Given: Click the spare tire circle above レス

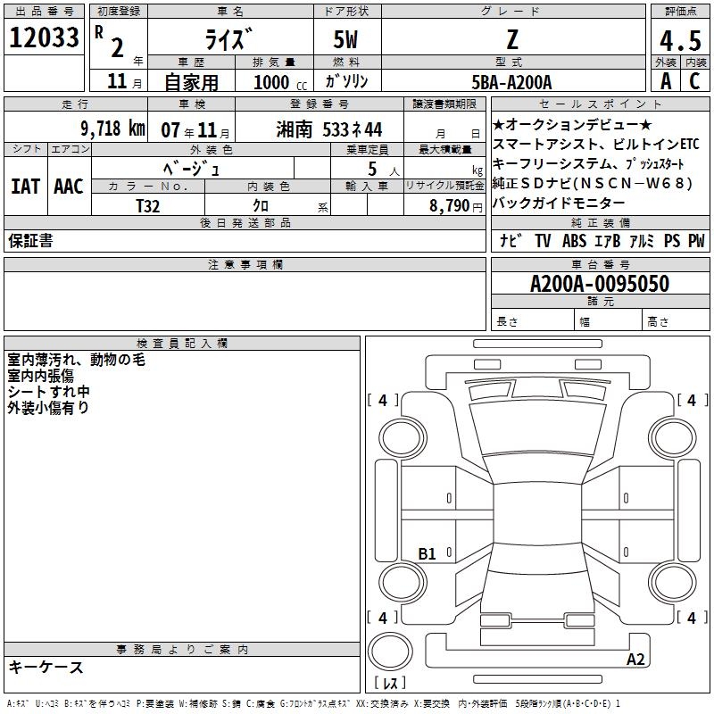Looking at the screenshot, I should 390,651.
